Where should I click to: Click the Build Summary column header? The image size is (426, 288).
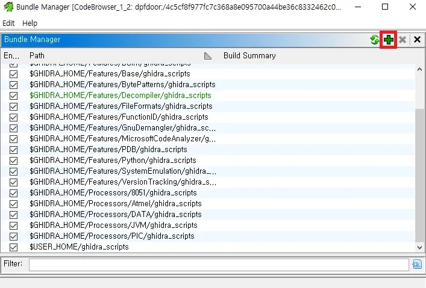click(249, 56)
